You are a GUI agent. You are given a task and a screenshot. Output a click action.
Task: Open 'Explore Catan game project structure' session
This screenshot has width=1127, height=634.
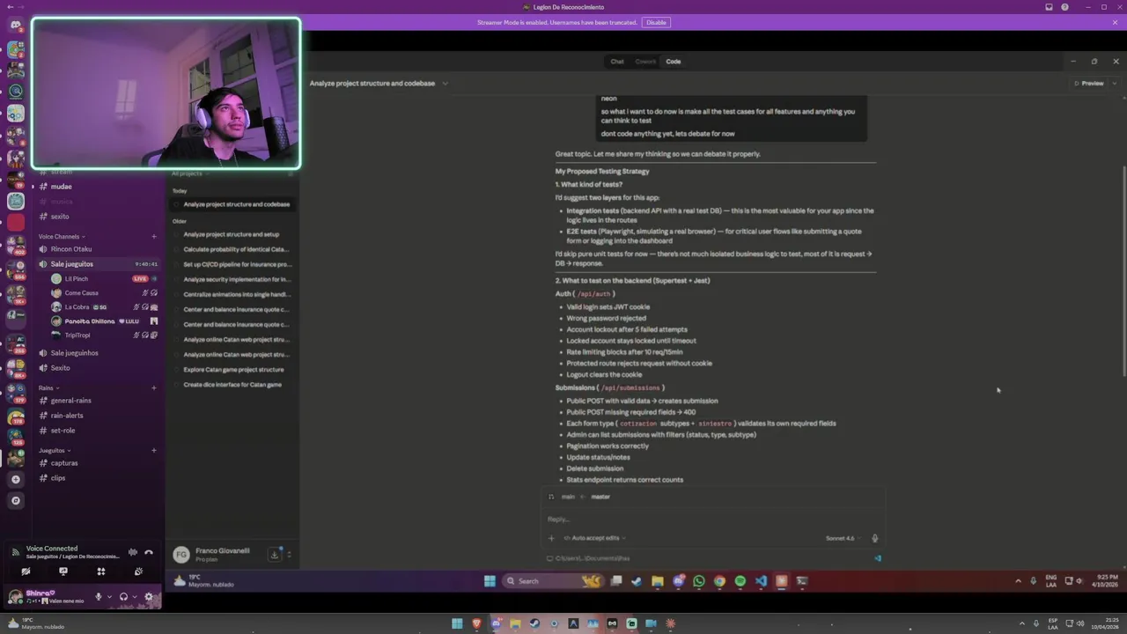point(234,370)
